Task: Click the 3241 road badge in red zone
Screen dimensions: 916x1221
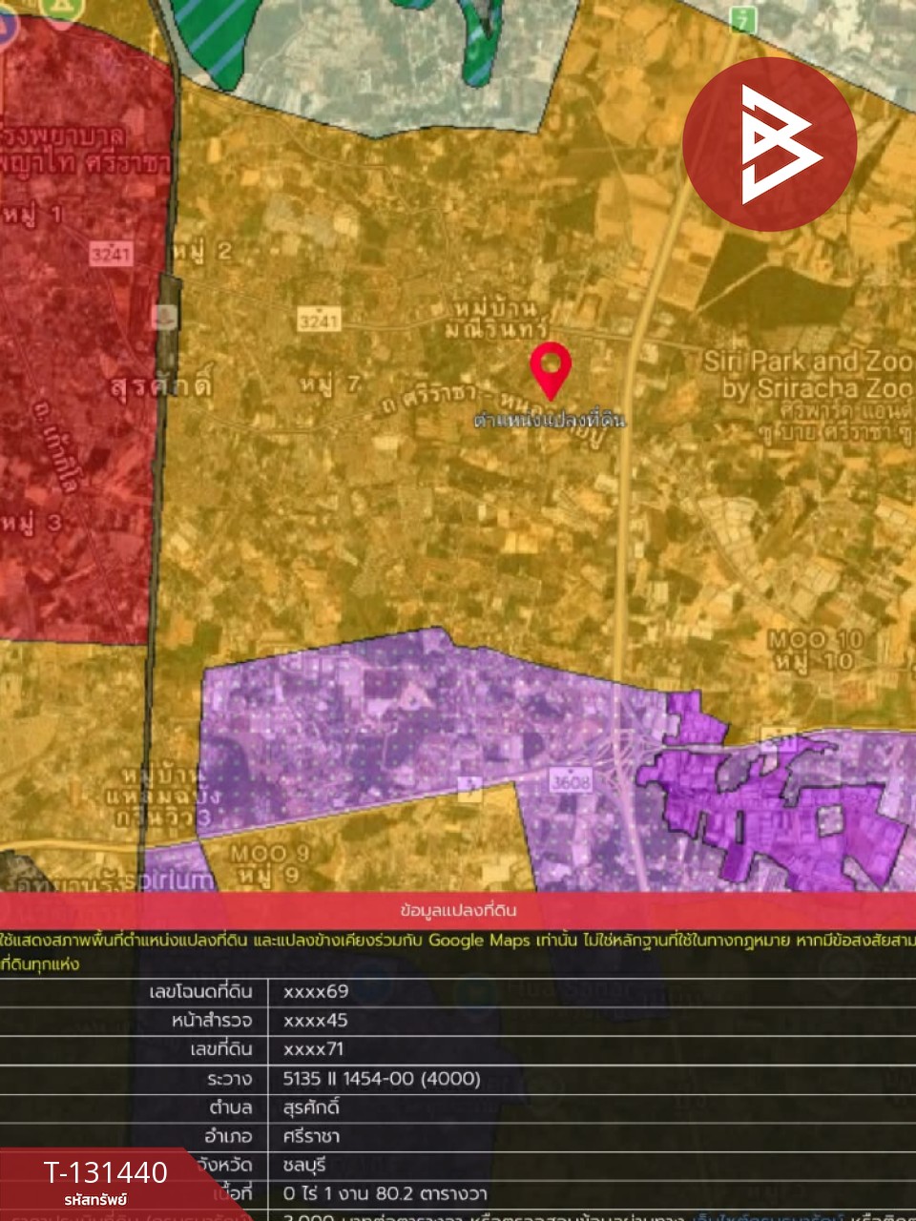Action: click(110, 254)
